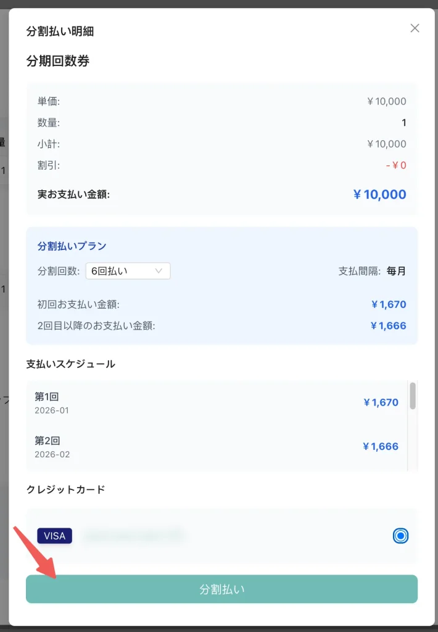This screenshot has width=438, height=632.
Task: Click the 支払間隔 毎月 value
Action: pos(396,271)
